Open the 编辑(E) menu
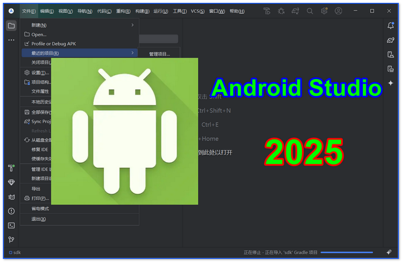402x262 pixels. [47, 11]
